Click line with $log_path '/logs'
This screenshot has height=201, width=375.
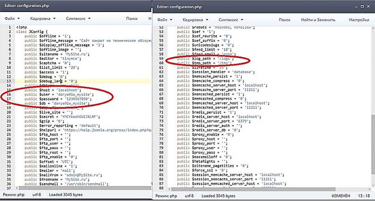pos(205,58)
